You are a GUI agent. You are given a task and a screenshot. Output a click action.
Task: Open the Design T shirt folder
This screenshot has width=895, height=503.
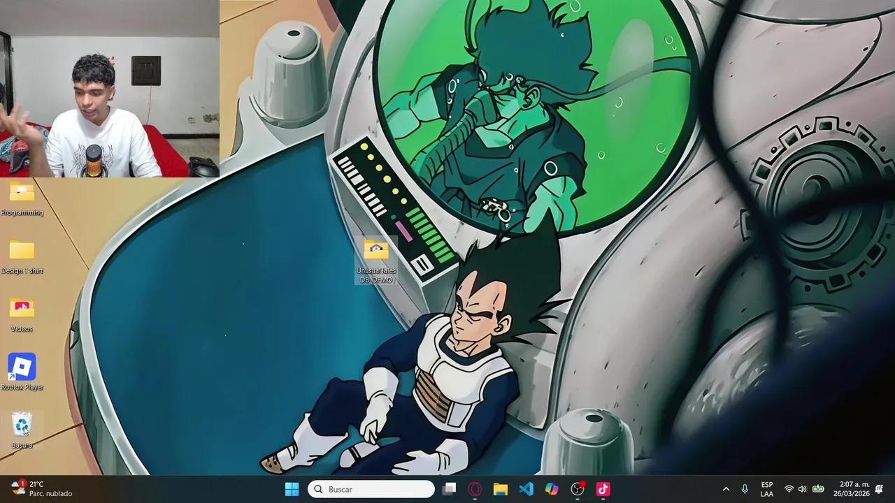click(22, 256)
